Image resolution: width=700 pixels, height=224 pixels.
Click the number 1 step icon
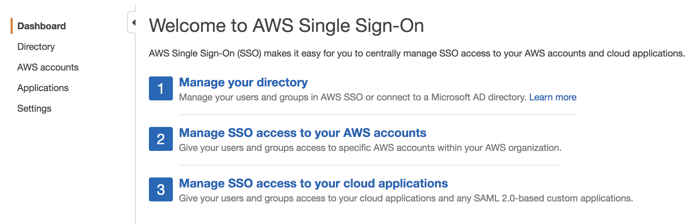tap(161, 88)
